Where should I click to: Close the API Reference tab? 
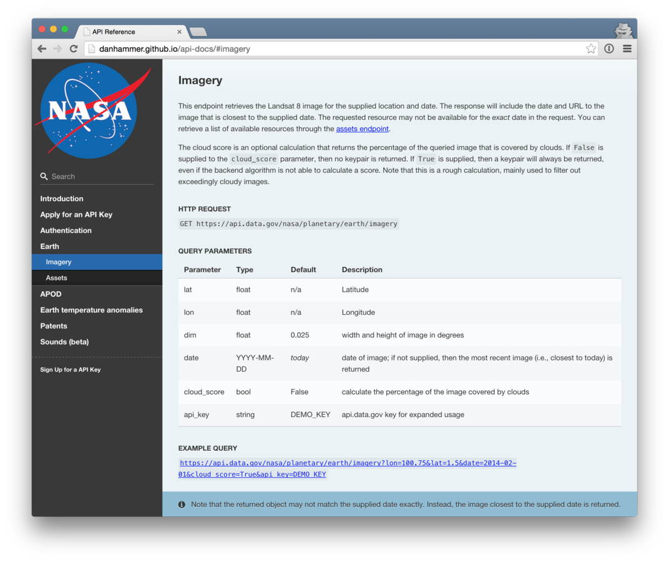(x=179, y=32)
